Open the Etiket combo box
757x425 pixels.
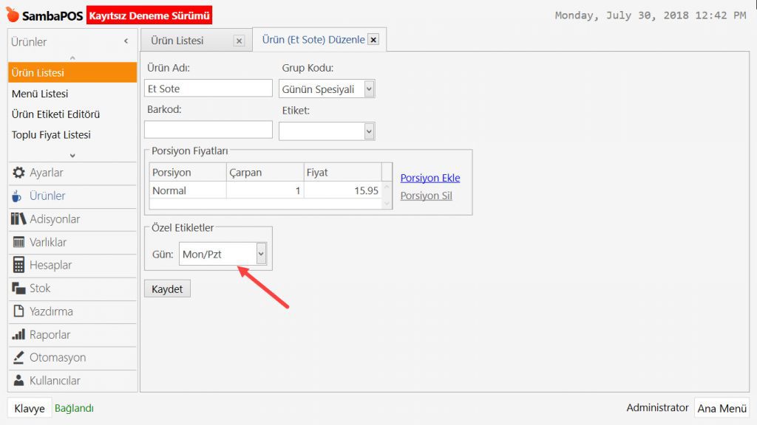click(369, 131)
